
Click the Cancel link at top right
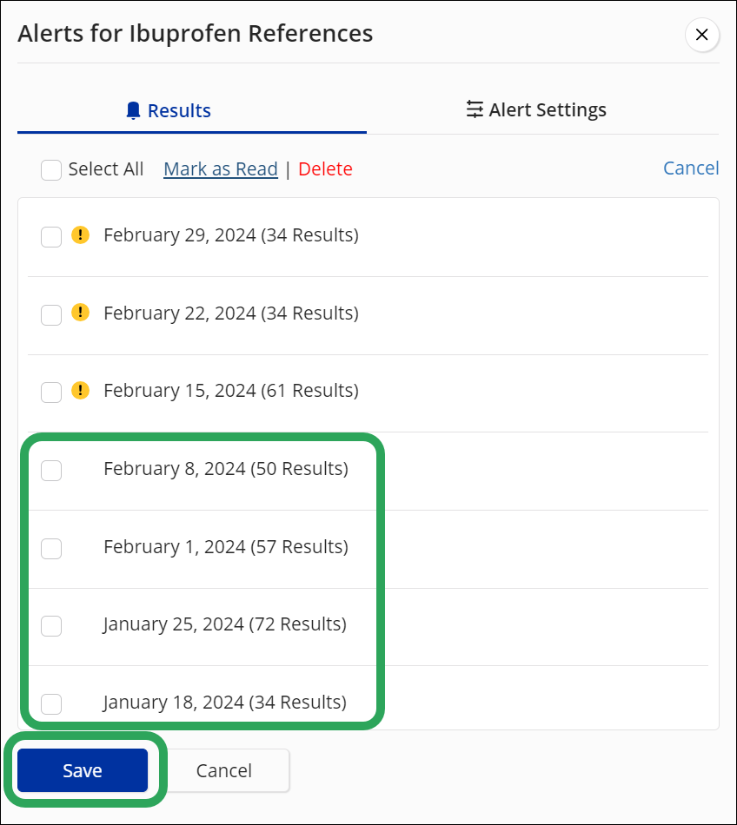pos(691,168)
